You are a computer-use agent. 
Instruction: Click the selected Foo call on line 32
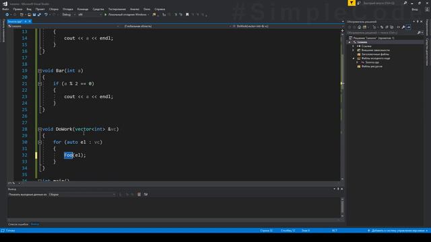click(68, 155)
